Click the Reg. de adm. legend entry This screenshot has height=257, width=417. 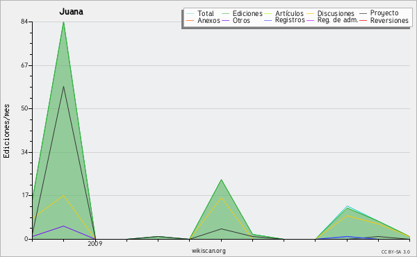pos(338,20)
